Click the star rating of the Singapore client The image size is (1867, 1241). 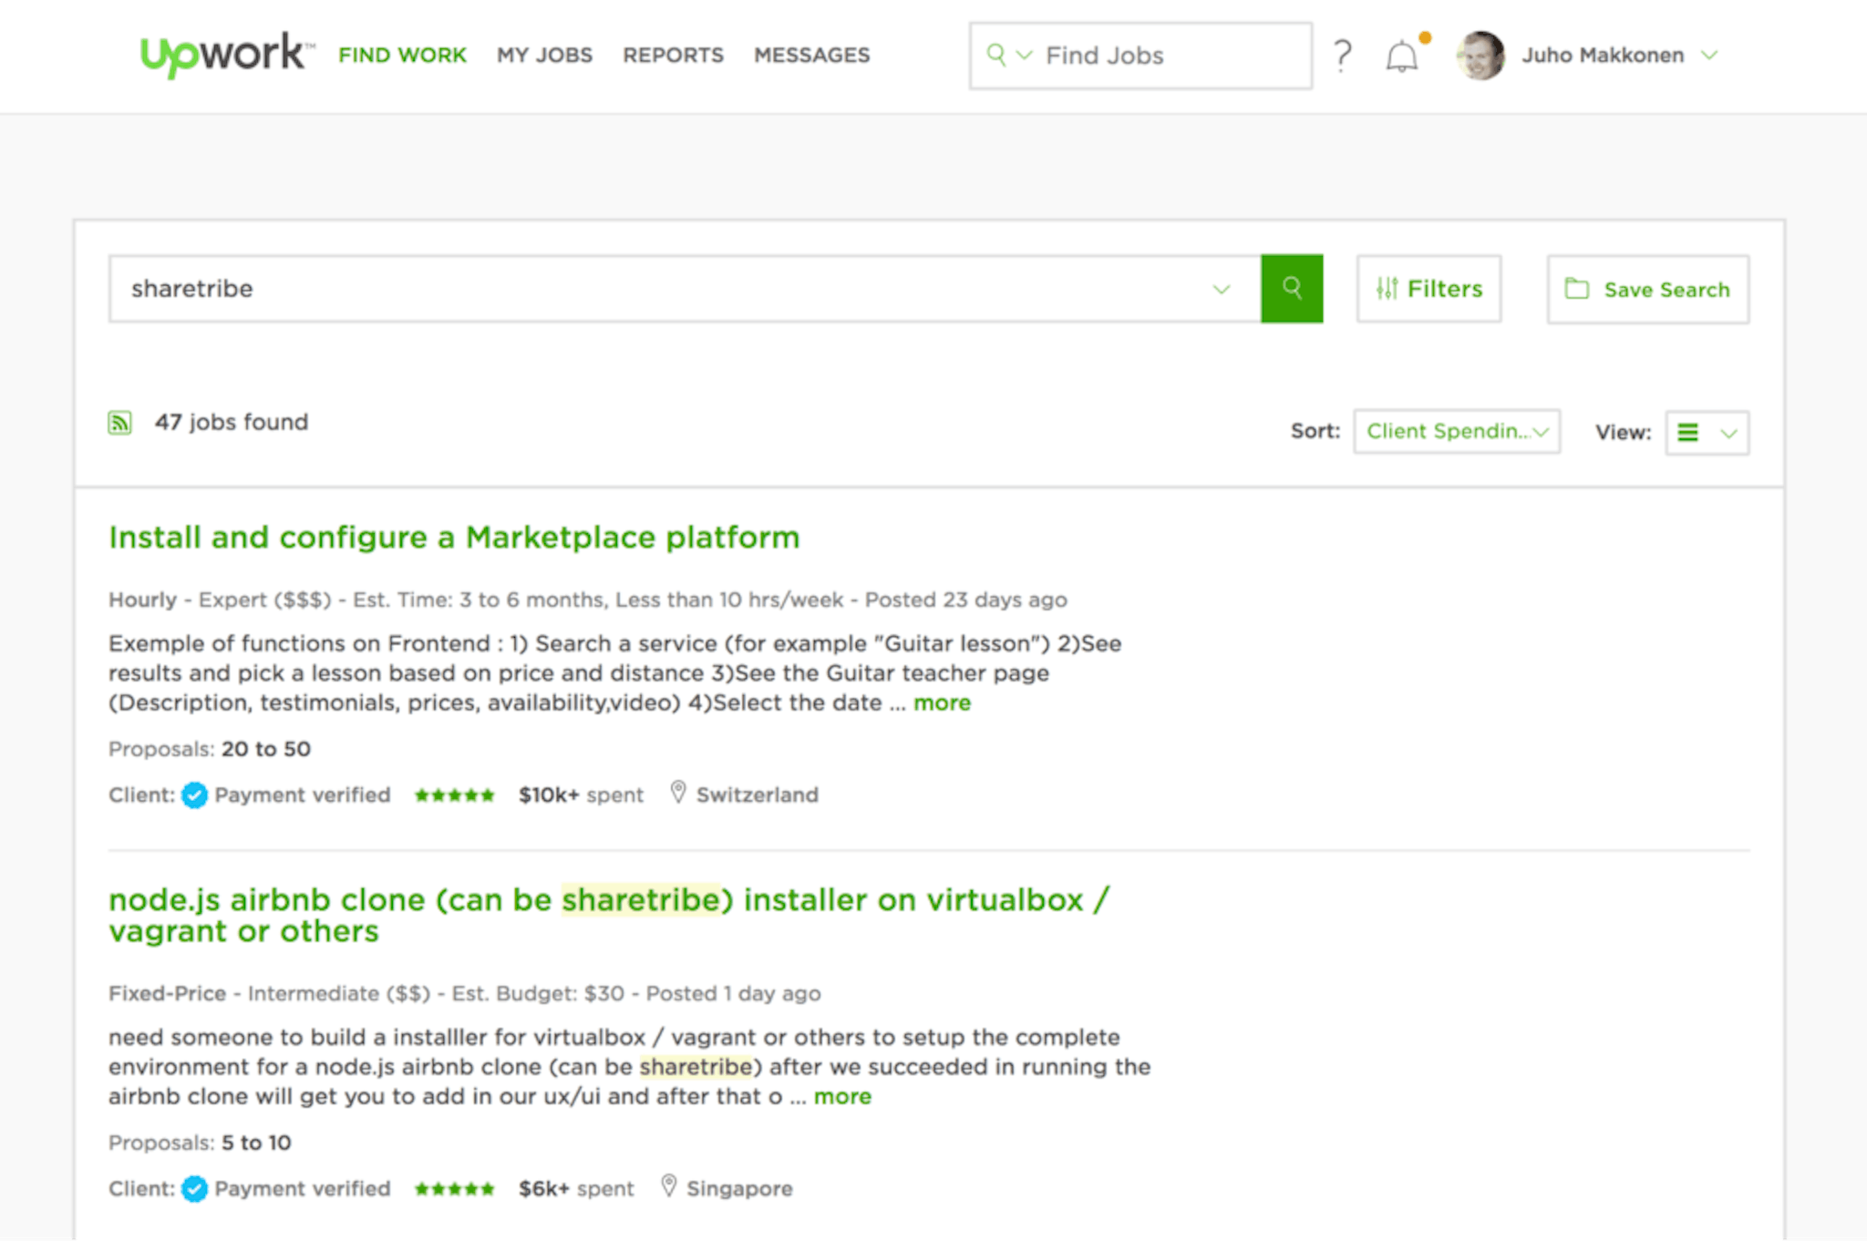tap(454, 1188)
